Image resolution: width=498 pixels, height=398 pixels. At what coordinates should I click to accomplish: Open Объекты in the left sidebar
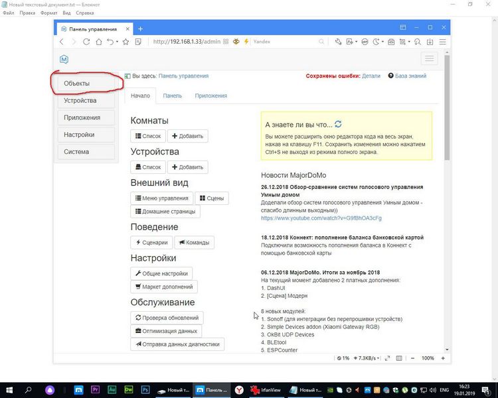coord(86,83)
